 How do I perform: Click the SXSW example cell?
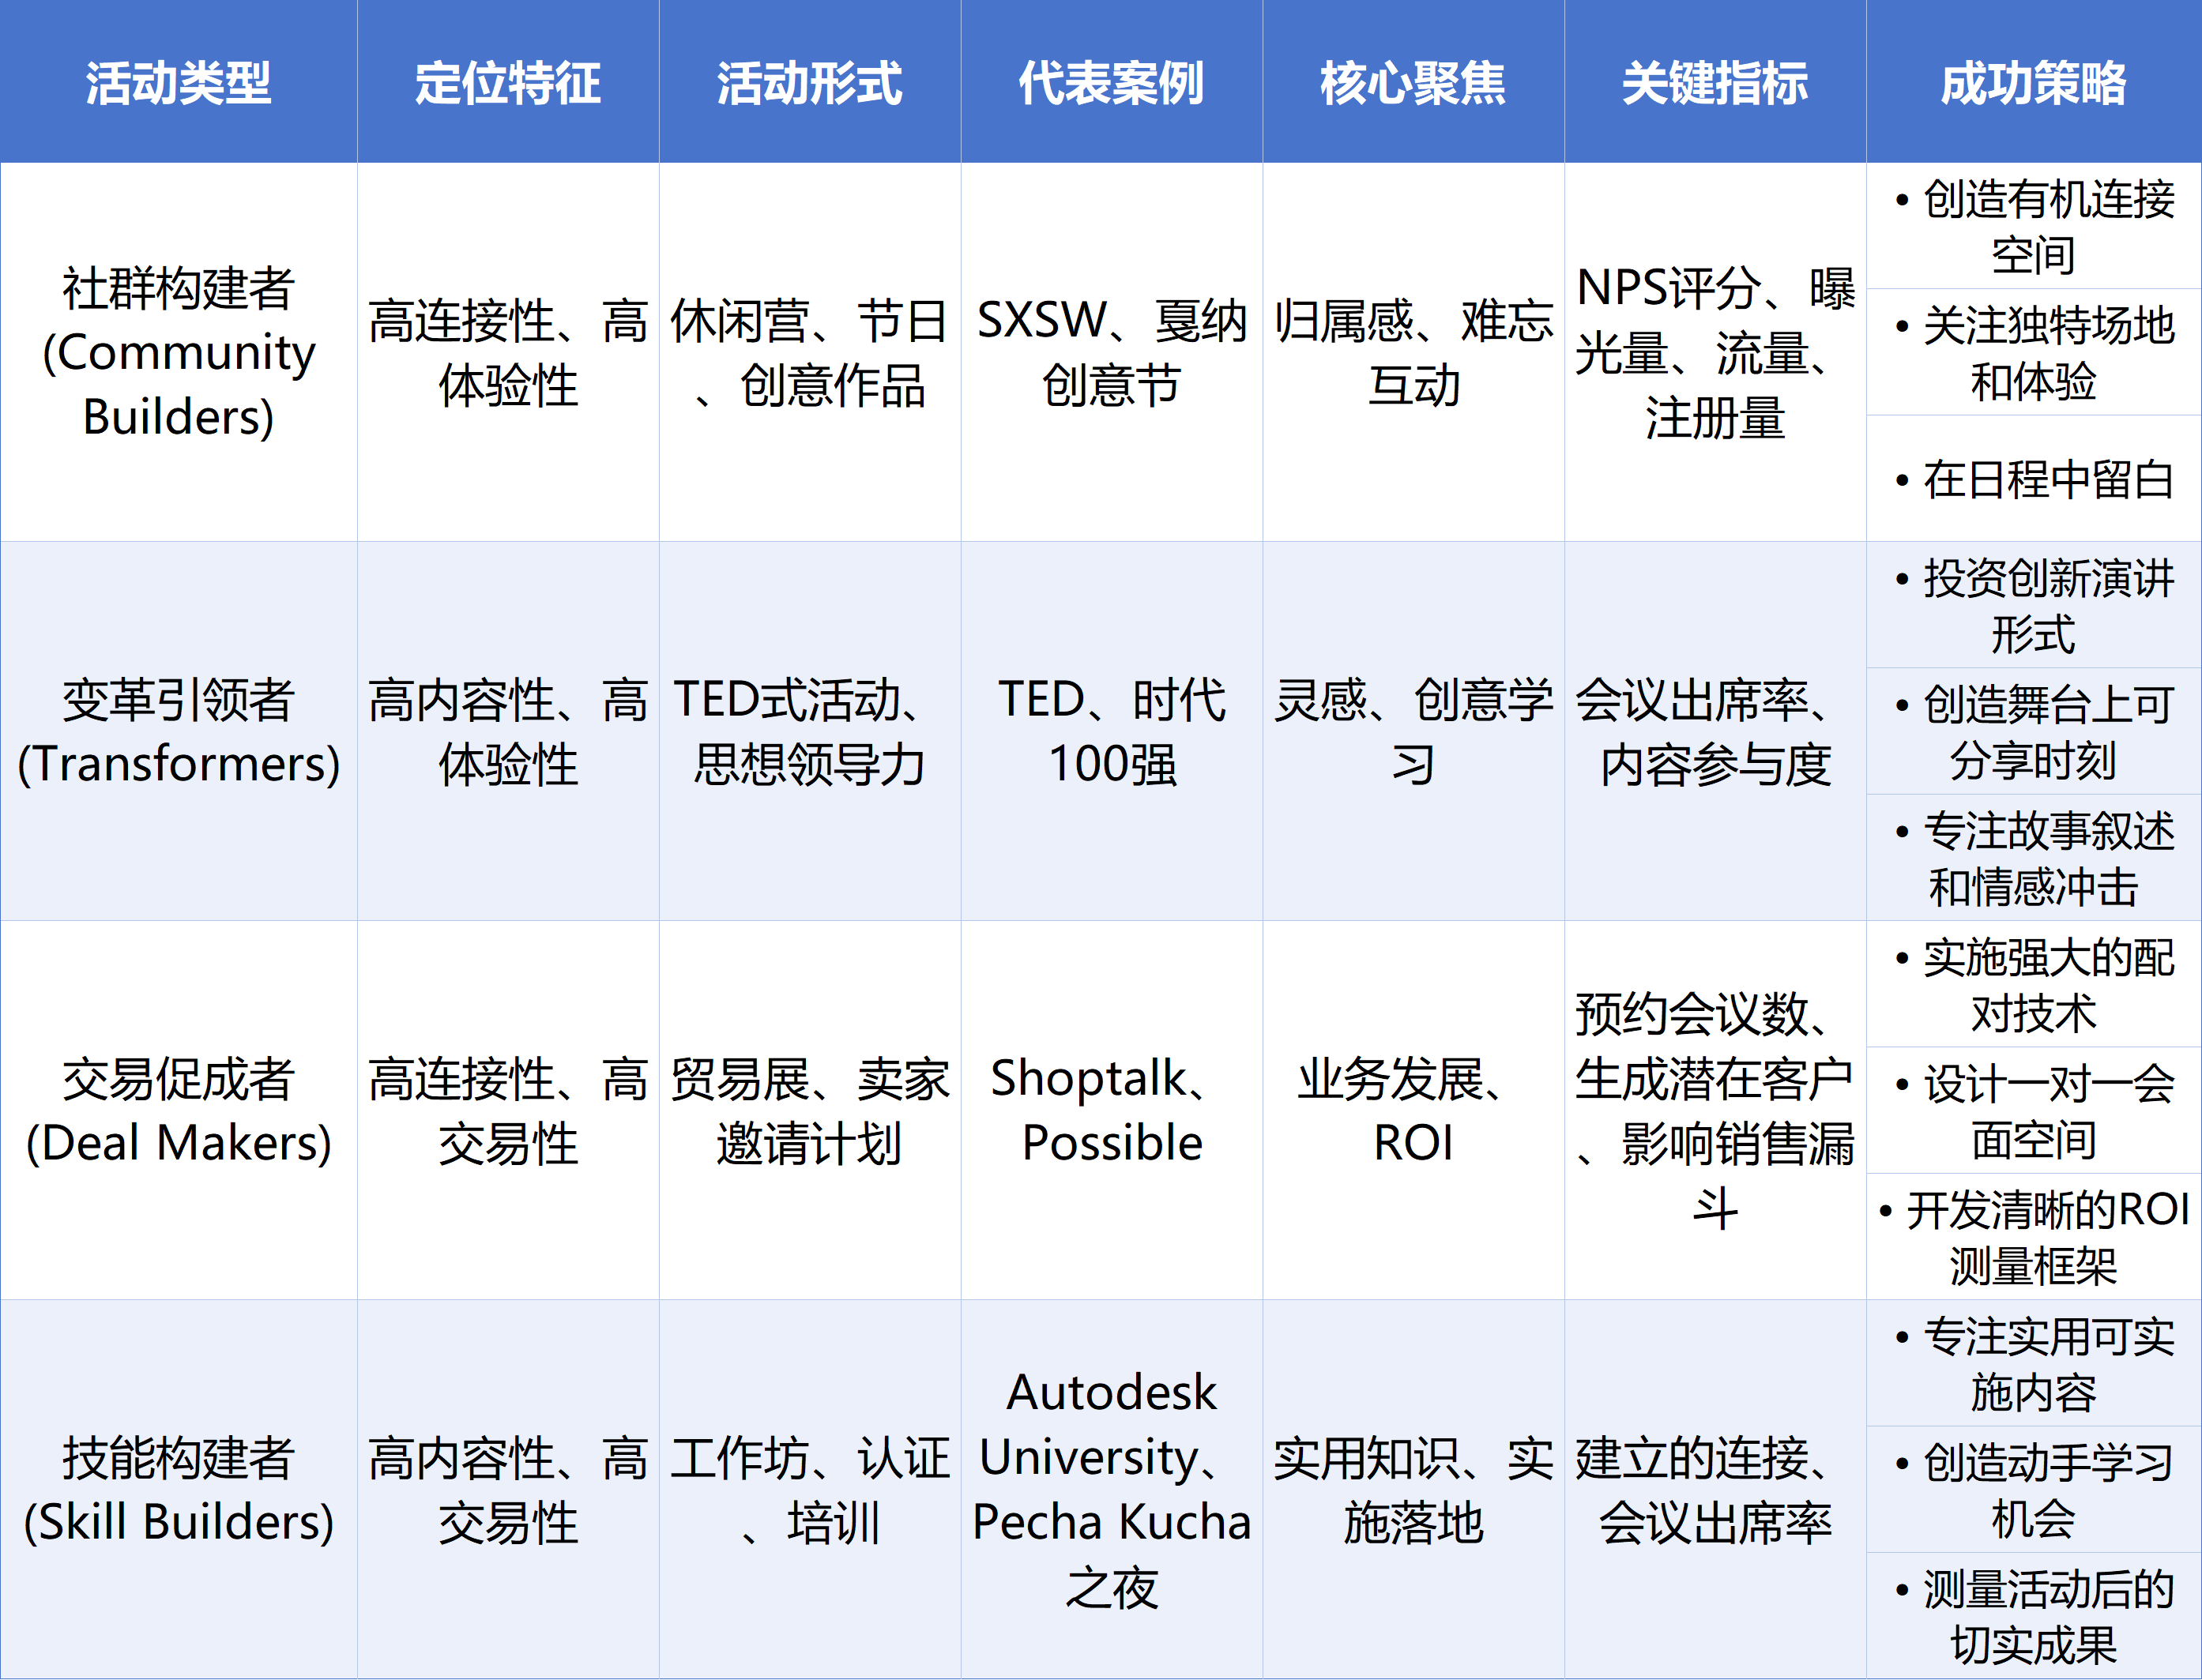tap(1111, 352)
